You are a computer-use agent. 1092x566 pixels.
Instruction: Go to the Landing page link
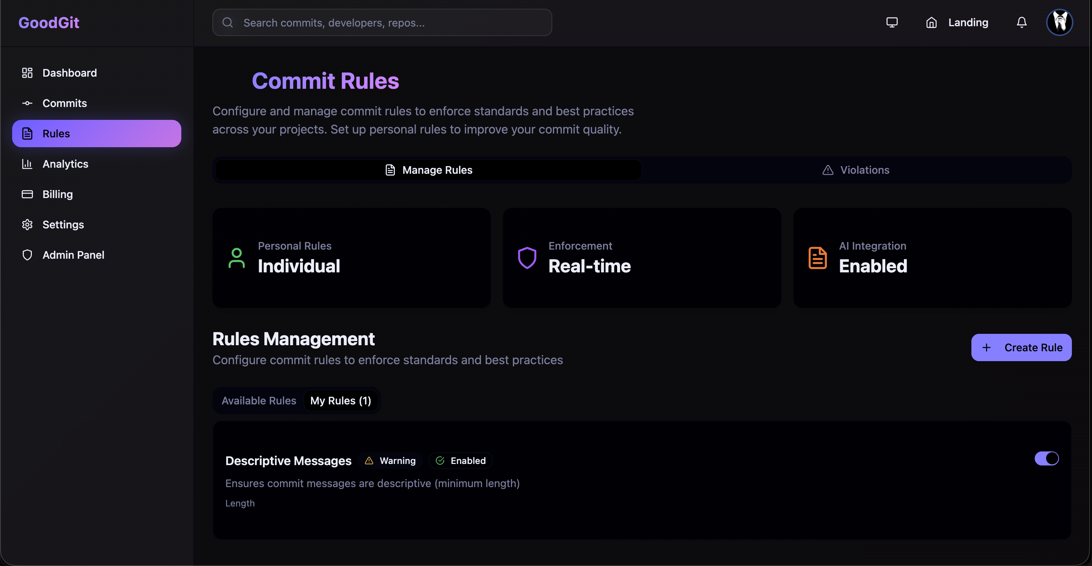[968, 22]
